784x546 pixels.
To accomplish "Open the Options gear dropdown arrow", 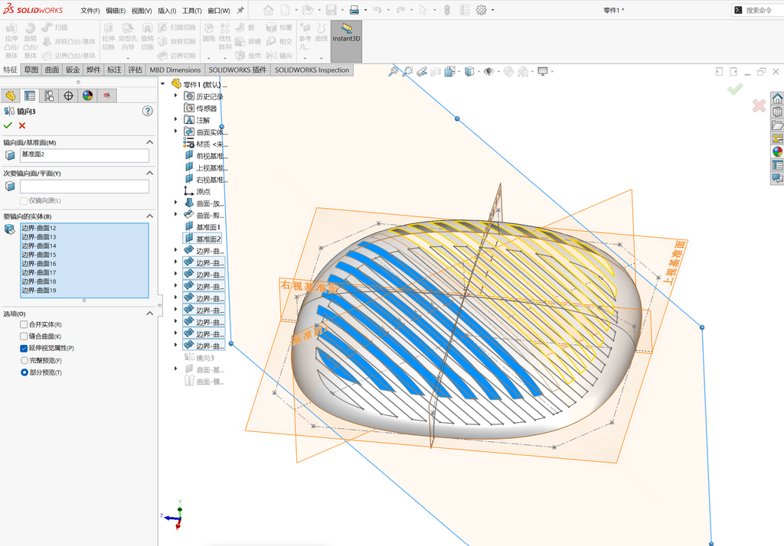I will pos(492,10).
